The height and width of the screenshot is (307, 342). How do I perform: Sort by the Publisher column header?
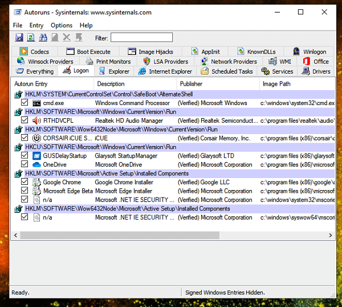(218, 84)
